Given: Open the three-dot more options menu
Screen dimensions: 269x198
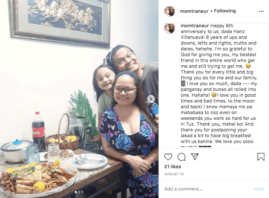Looking at the screenshot, I should 261,11.
